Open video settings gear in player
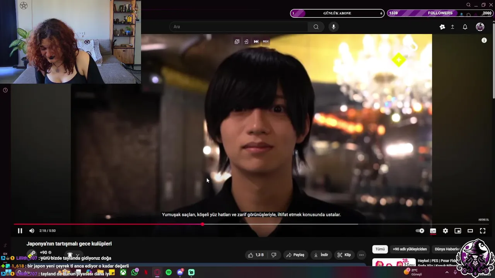The height and width of the screenshot is (278, 495). [x=445, y=231]
